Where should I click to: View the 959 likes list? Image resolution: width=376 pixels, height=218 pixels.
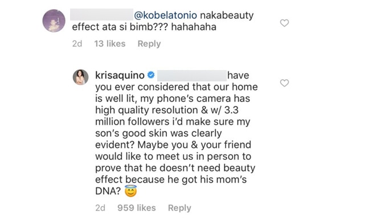click(137, 208)
